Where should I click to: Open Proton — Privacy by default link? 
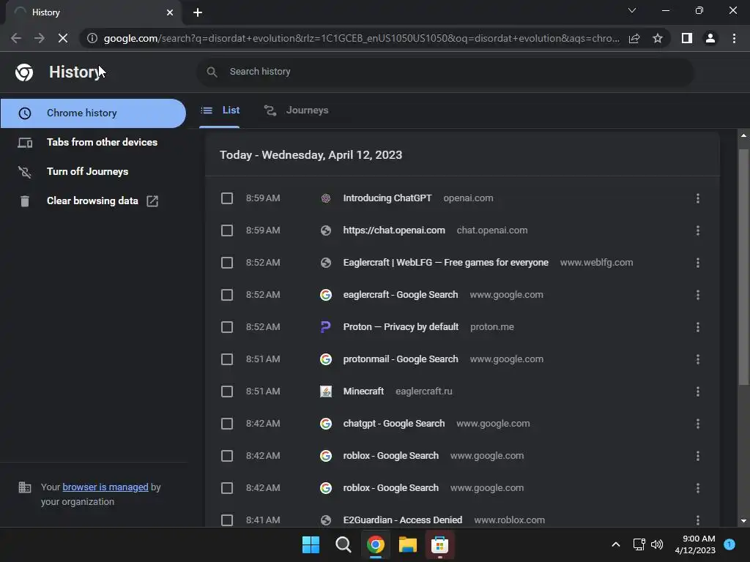[x=401, y=327]
